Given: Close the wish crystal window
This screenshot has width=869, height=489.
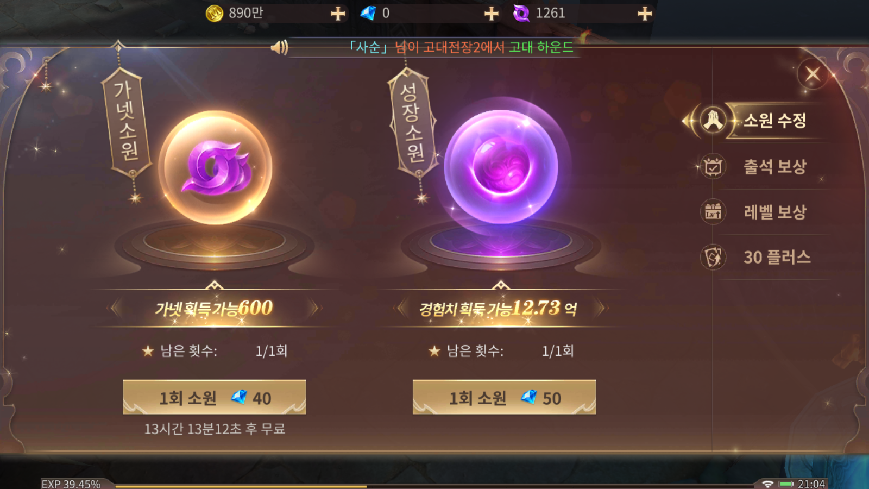Looking at the screenshot, I should (813, 74).
